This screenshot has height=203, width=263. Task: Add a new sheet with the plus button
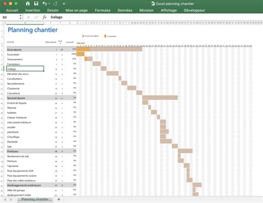pos(59,199)
